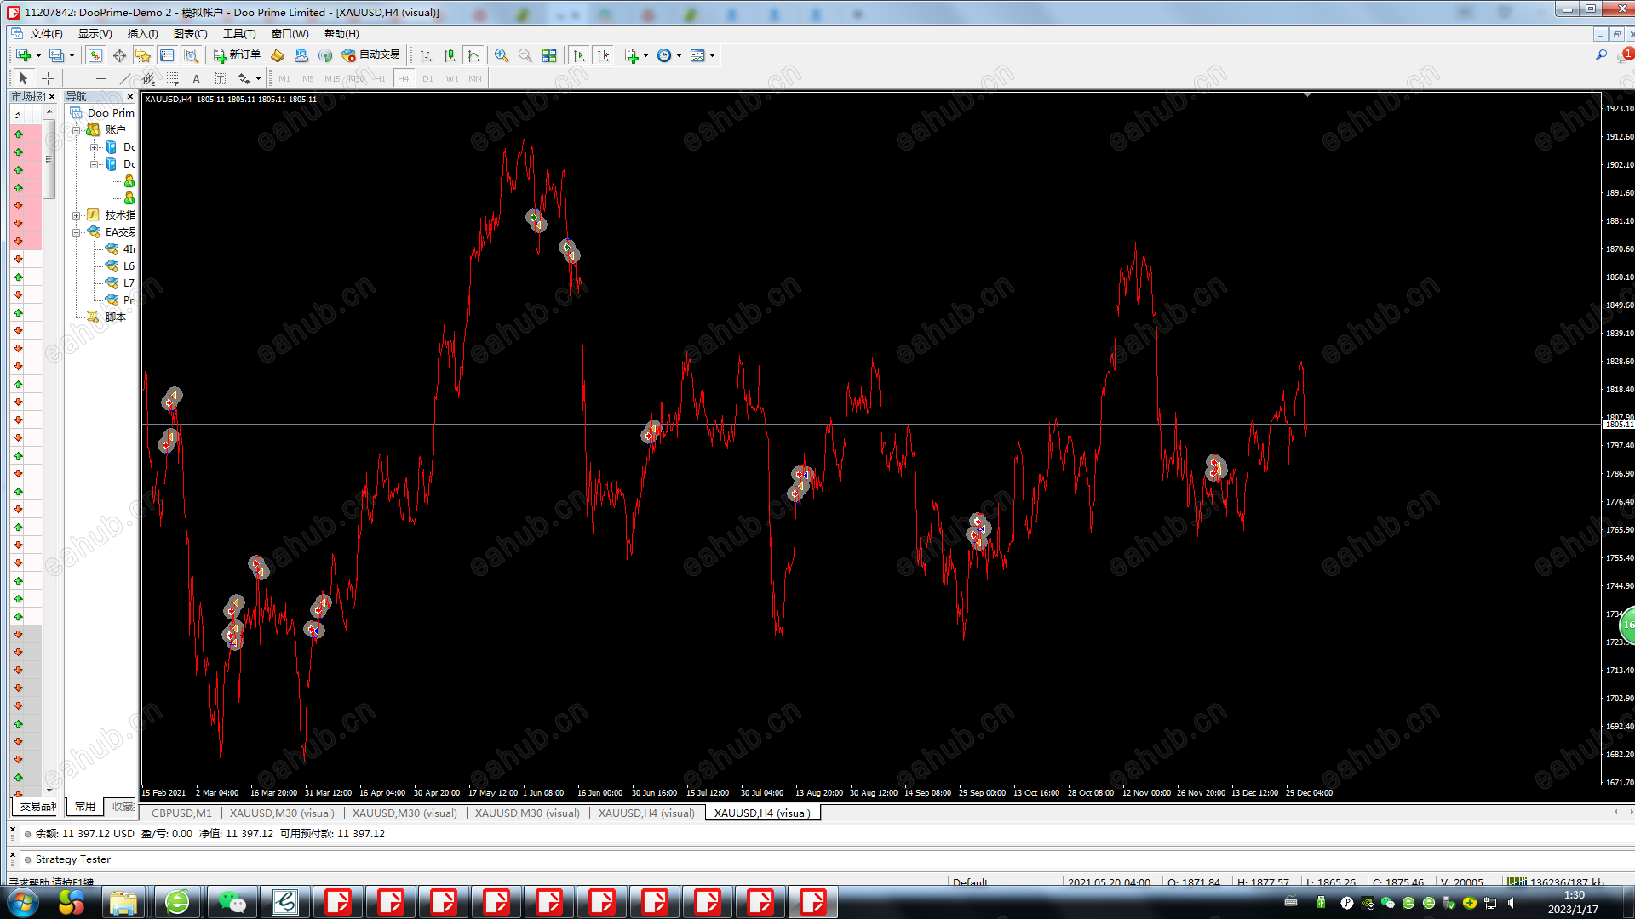The image size is (1635, 919).
Task: Switch chart to candlesticks icon
Action: coord(450,55)
